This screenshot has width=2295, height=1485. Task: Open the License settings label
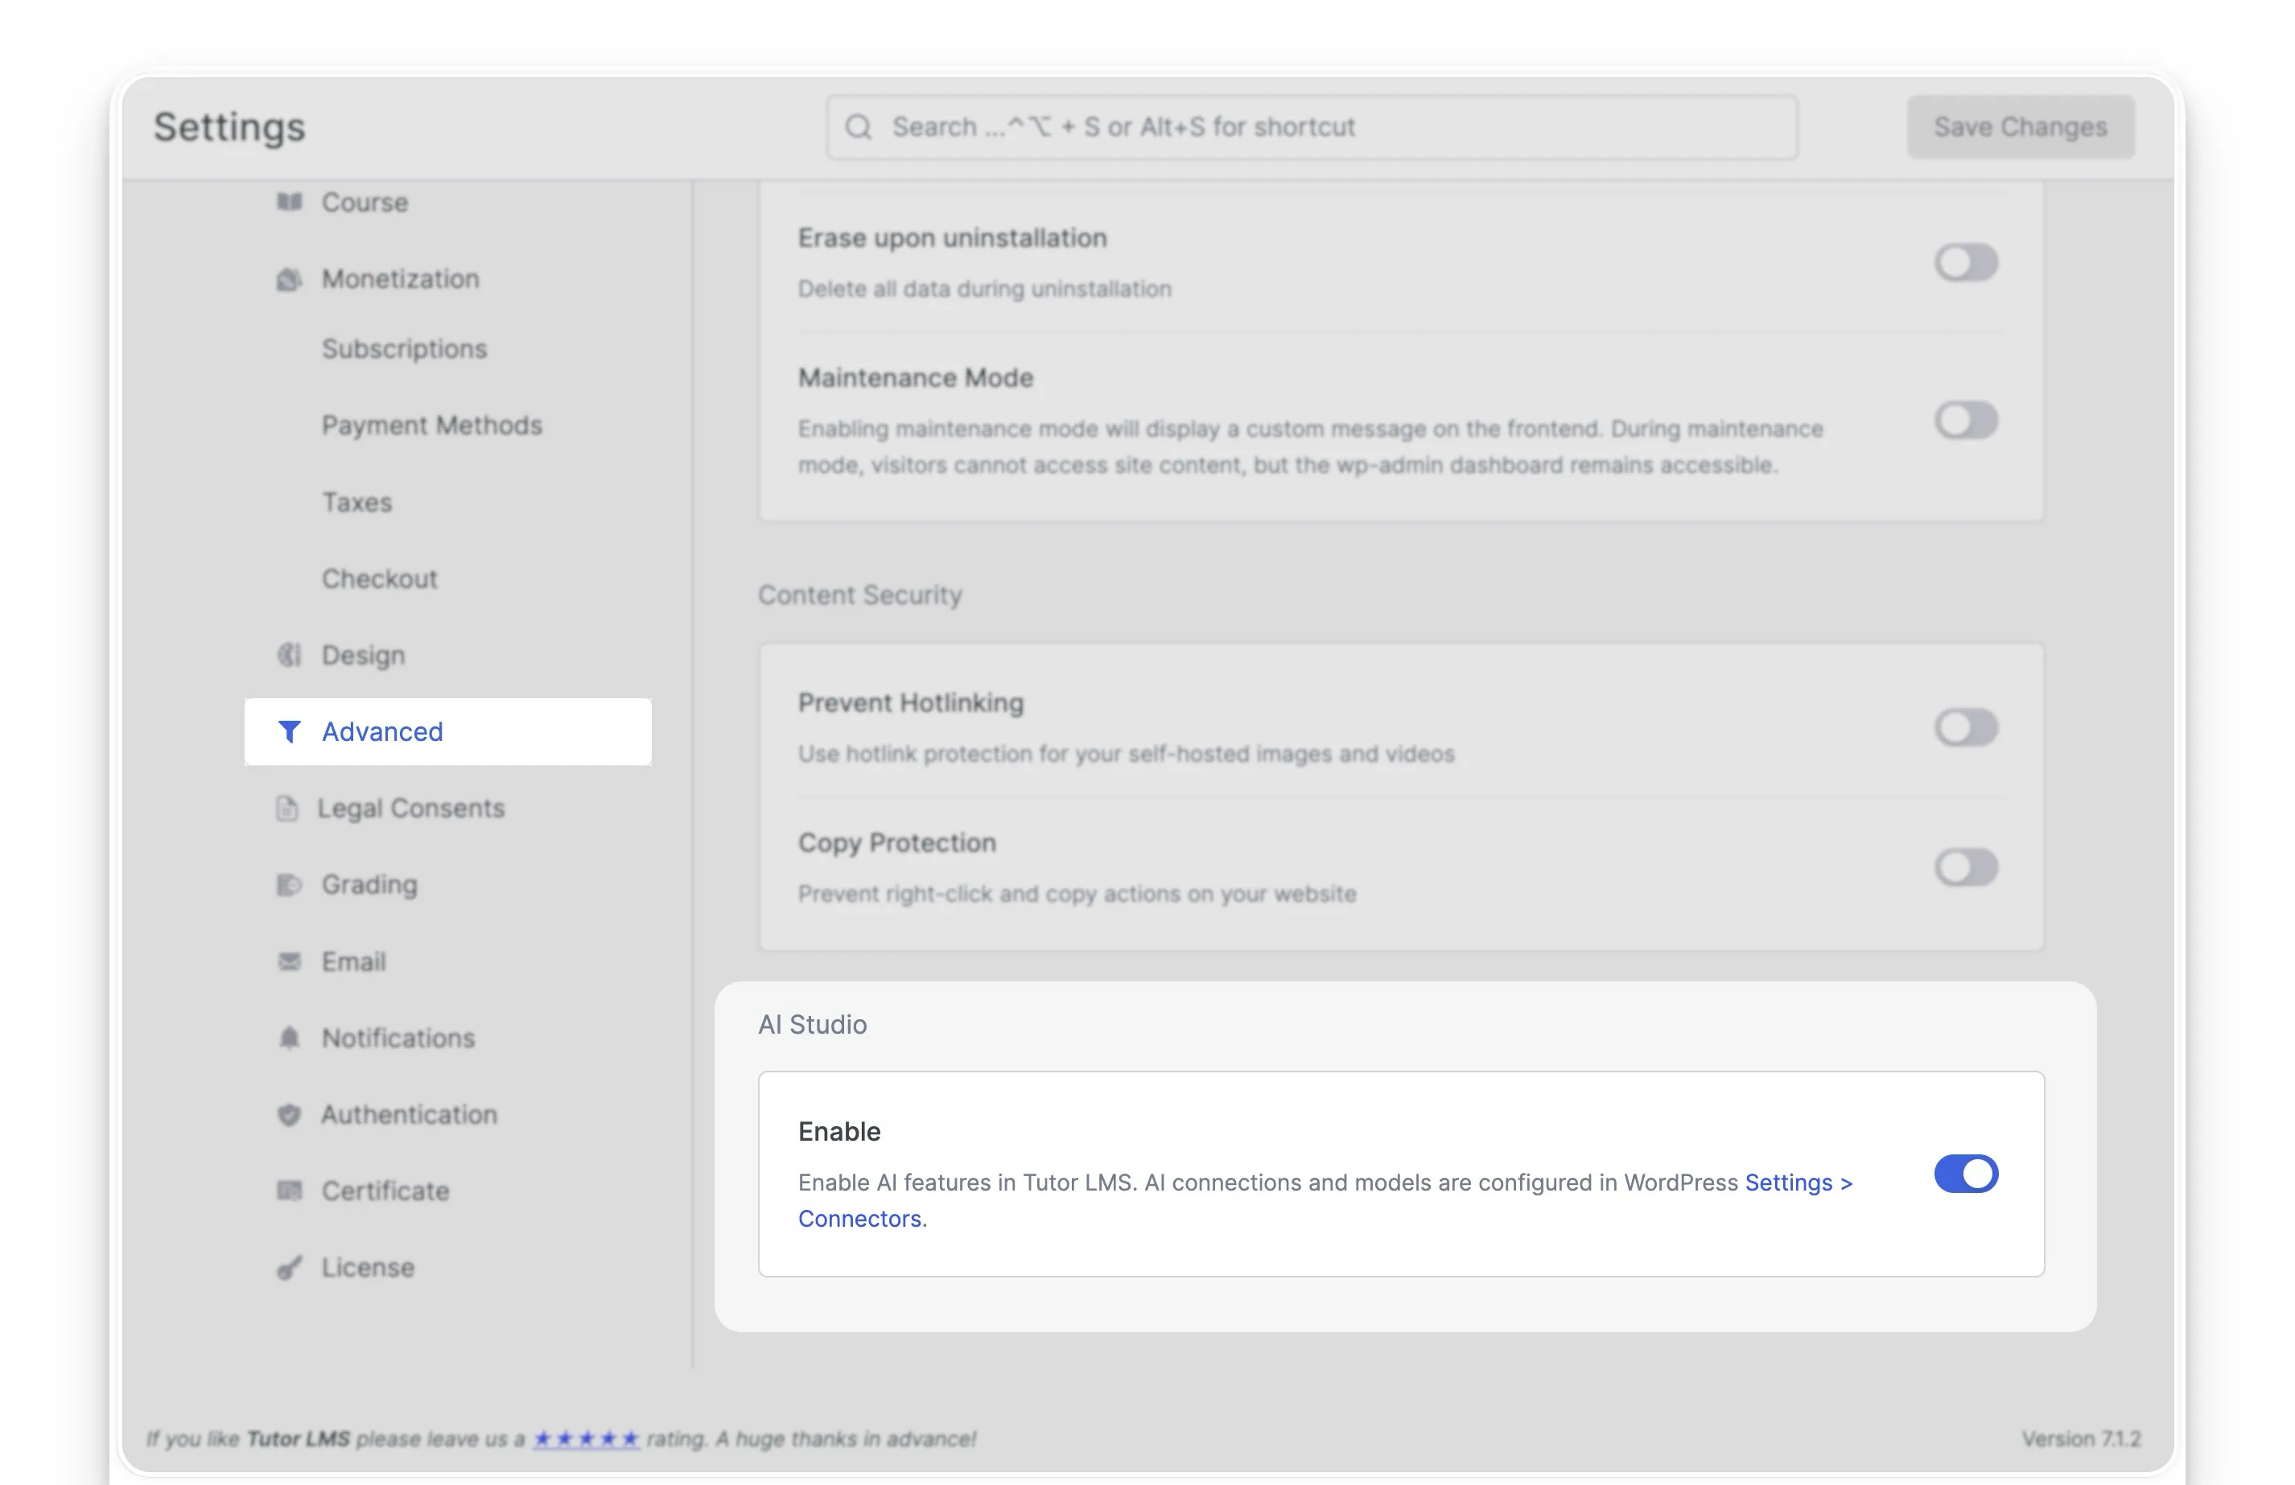tap(368, 1267)
